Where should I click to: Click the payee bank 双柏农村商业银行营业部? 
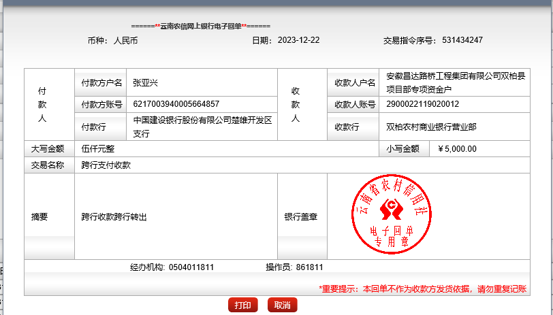coord(431,127)
